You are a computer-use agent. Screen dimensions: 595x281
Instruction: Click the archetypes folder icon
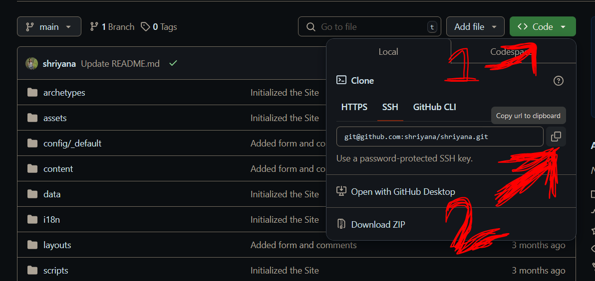[33, 93]
